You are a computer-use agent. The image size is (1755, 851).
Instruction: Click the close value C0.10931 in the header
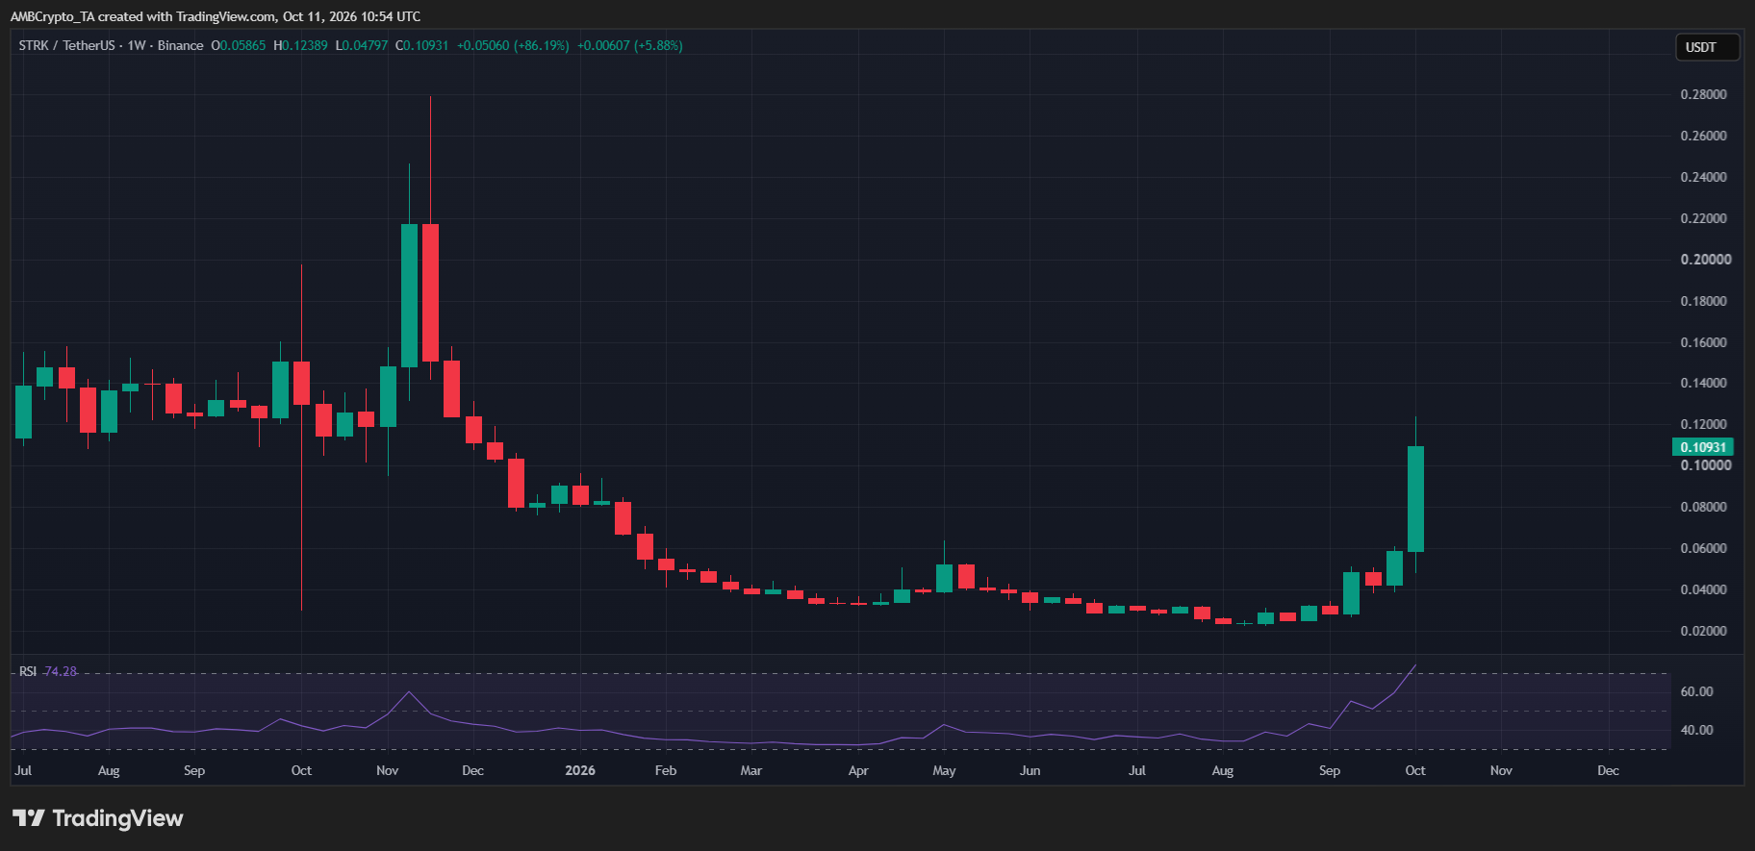coord(421,45)
